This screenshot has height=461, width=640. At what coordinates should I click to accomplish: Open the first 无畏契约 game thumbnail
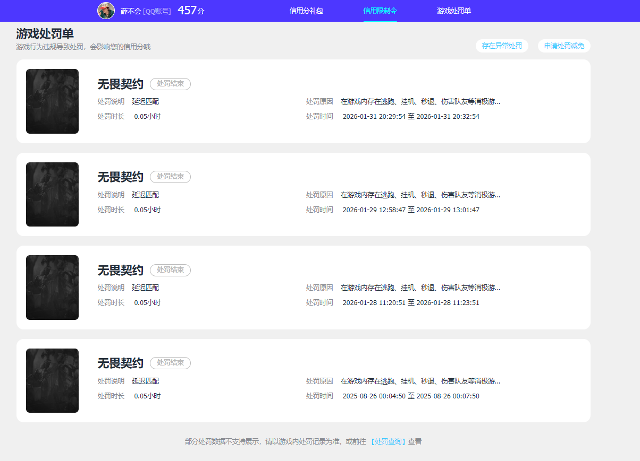tap(52, 101)
